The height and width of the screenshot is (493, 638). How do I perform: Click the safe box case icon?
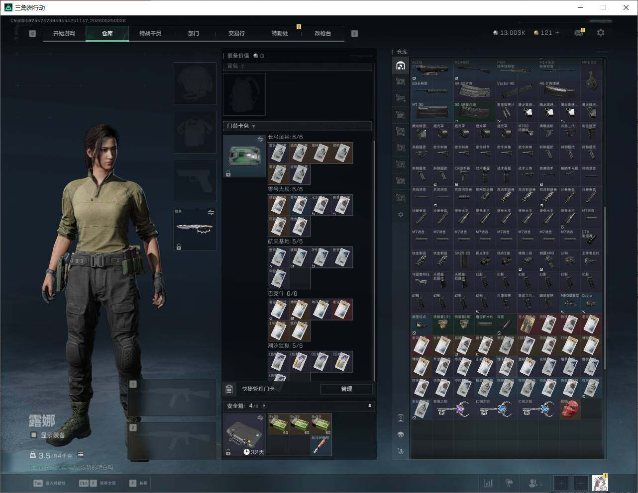[x=244, y=434]
